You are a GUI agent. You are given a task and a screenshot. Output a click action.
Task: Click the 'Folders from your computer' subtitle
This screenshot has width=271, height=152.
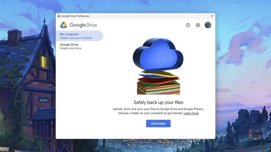tap(76, 38)
